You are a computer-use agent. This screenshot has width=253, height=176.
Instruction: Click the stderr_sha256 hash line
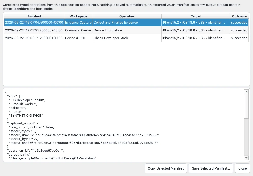(84, 135)
